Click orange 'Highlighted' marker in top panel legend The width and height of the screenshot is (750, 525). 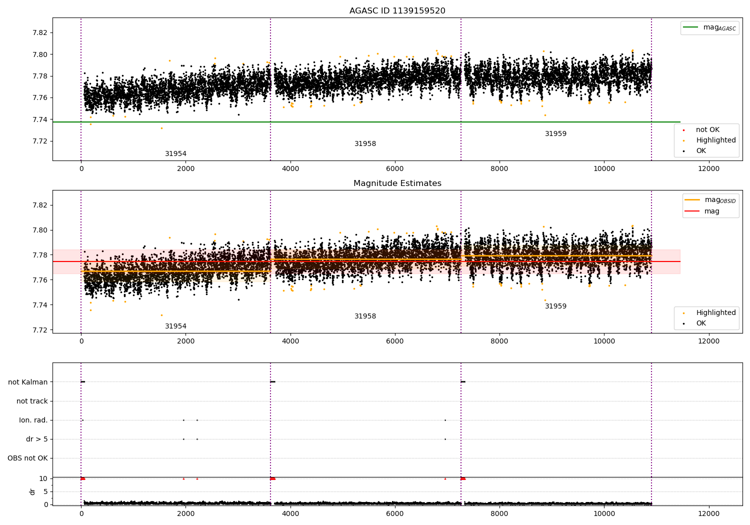click(x=683, y=140)
